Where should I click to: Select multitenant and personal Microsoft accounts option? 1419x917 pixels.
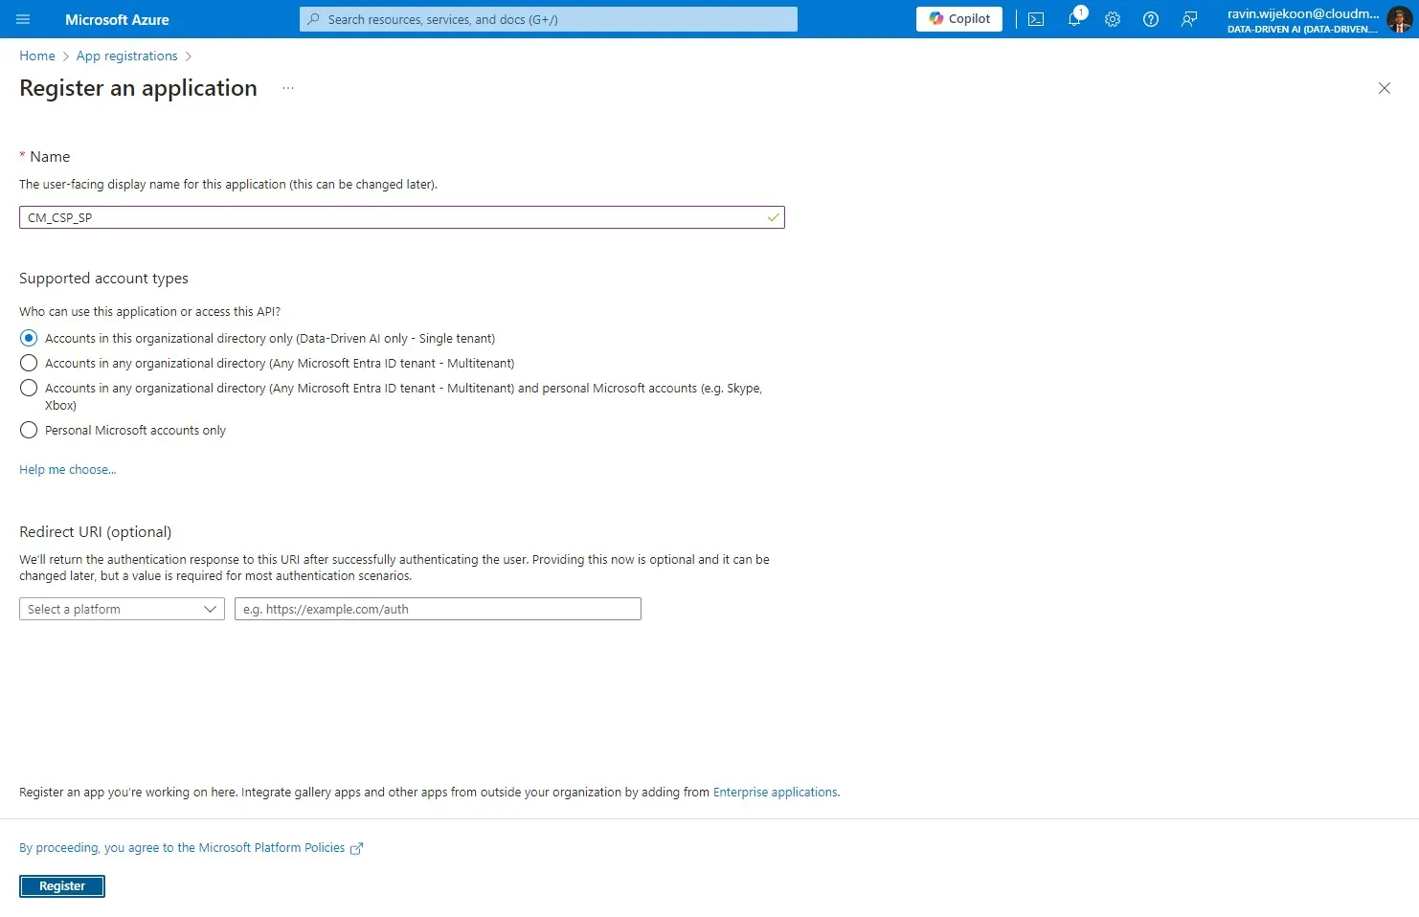point(29,388)
